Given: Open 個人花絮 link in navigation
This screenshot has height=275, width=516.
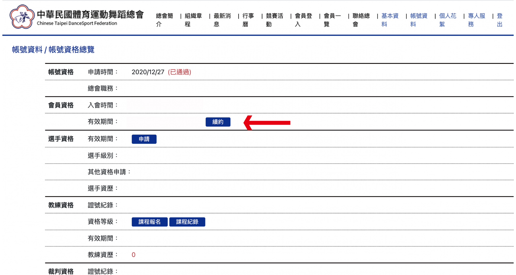Looking at the screenshot, I should point(448,20).
